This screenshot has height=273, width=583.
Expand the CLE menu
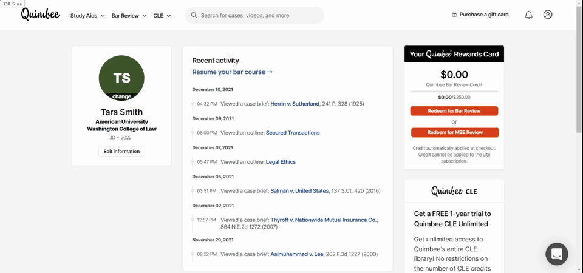(162, 16)
